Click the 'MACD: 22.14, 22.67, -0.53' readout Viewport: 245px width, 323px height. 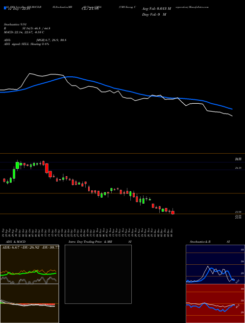[x=24, y=32]
